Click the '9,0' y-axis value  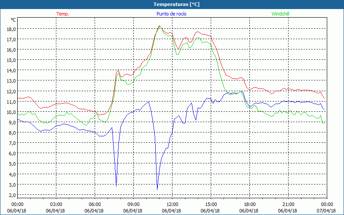(x=12, y=123)
